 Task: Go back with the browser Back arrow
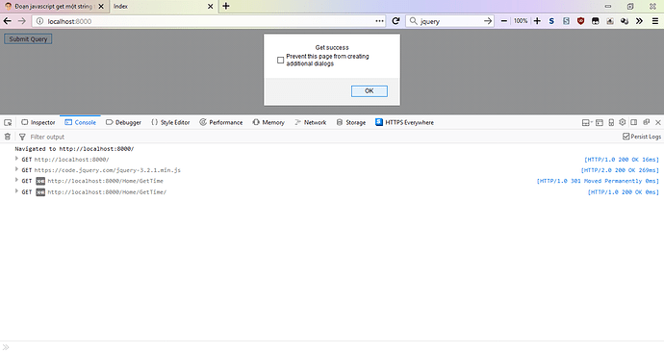(7, 21)
